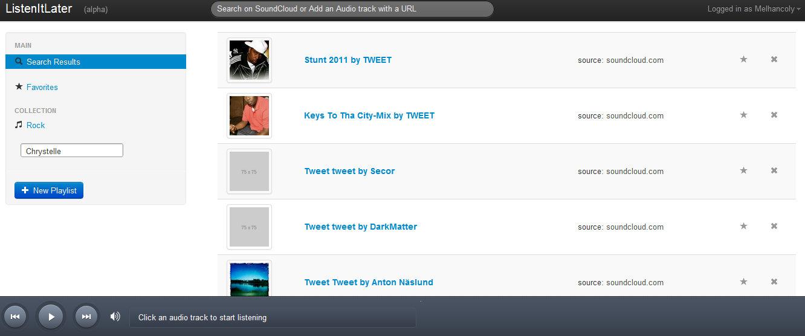
Task: Mute audio with the speaker icon
Action: click(x=115, y=316)
